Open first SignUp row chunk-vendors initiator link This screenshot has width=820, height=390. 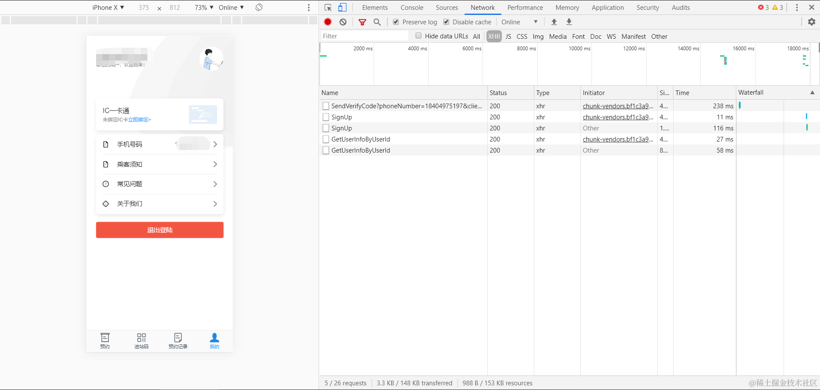pos(618,117)
